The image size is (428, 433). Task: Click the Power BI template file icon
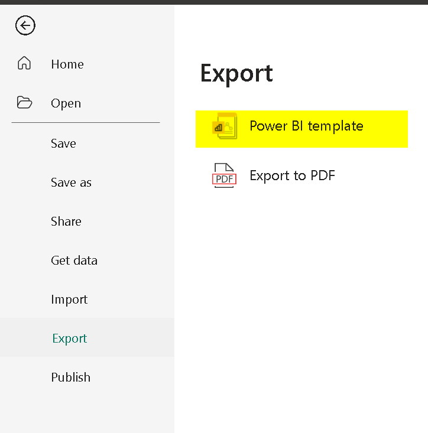click(x=225, y=126)
